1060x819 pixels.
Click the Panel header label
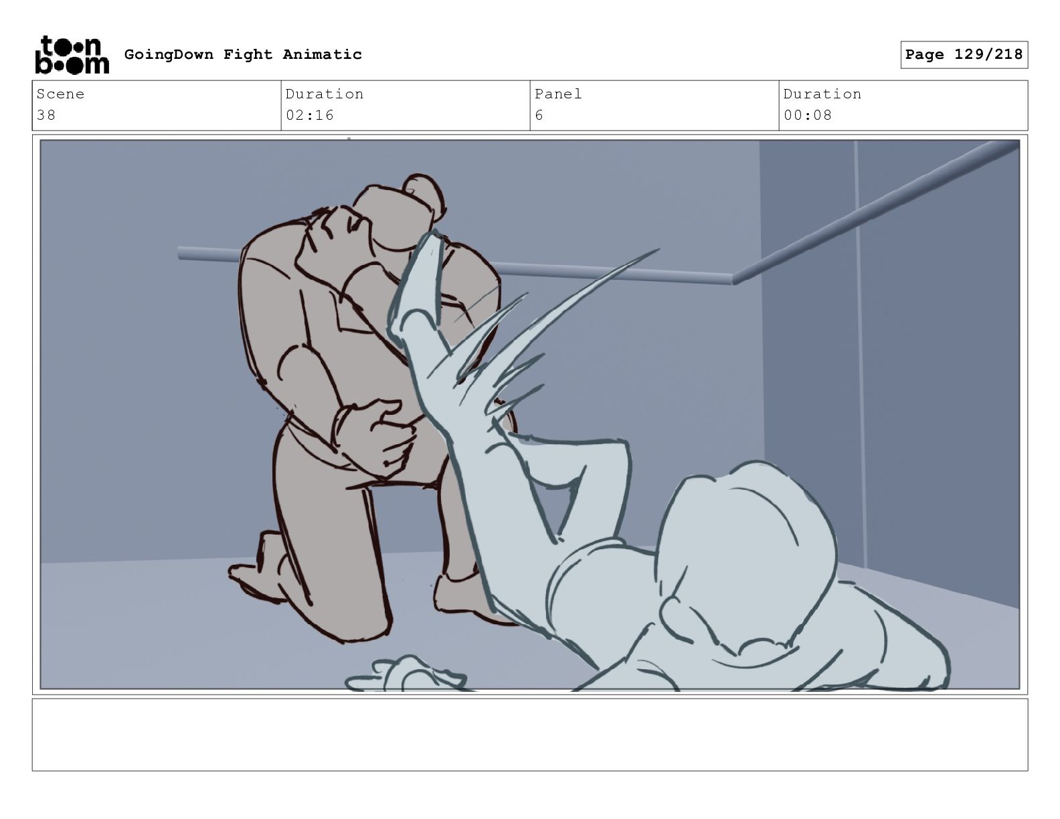tap(558, 94)
